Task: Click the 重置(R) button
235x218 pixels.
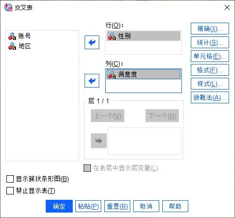Action: (117, 206)
